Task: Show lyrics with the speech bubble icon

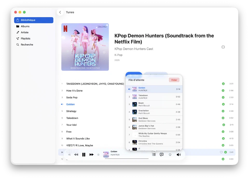Action: [162, 155]
